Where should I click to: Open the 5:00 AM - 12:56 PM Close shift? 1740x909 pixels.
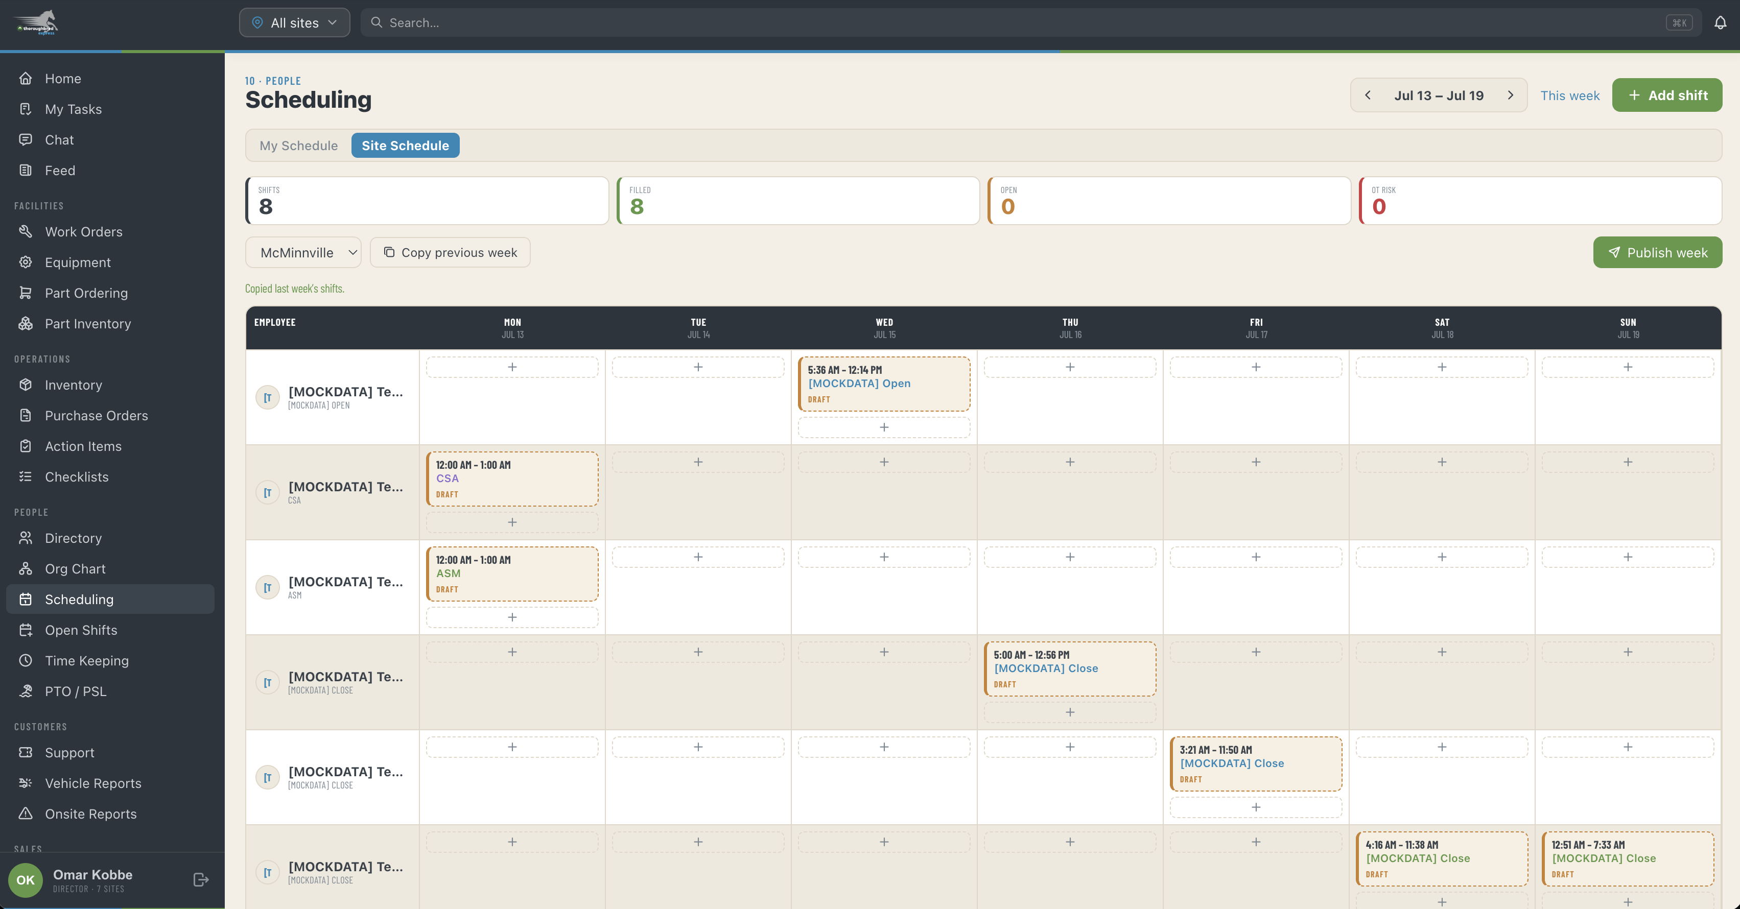click(x=1070, y=668)
